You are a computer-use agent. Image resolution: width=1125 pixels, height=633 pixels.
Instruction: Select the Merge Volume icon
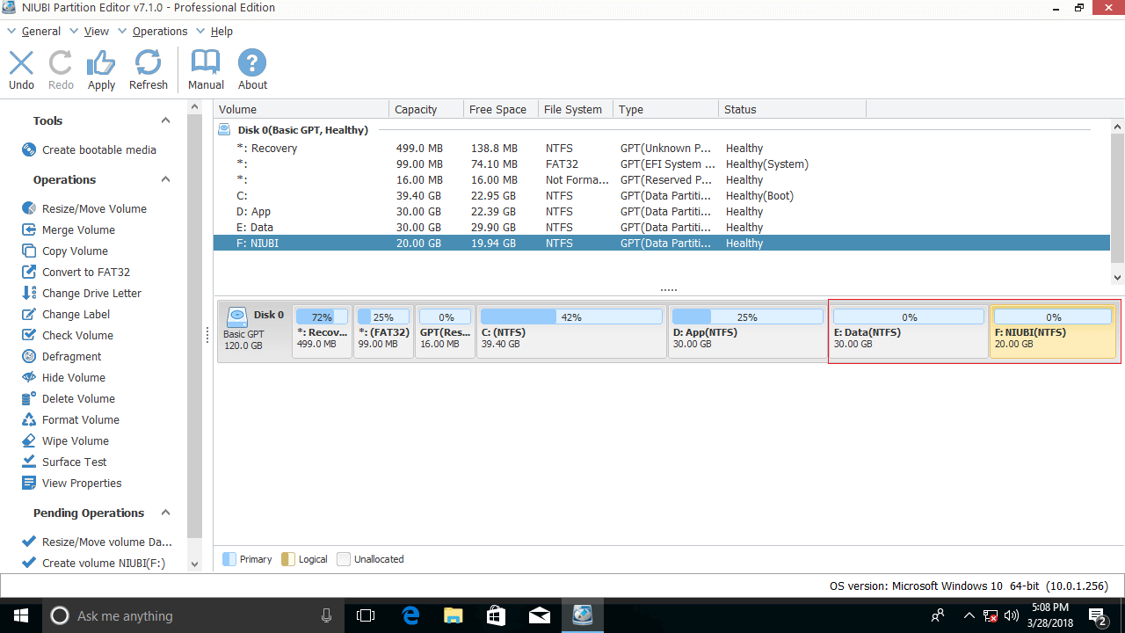(x=29, y=229)
